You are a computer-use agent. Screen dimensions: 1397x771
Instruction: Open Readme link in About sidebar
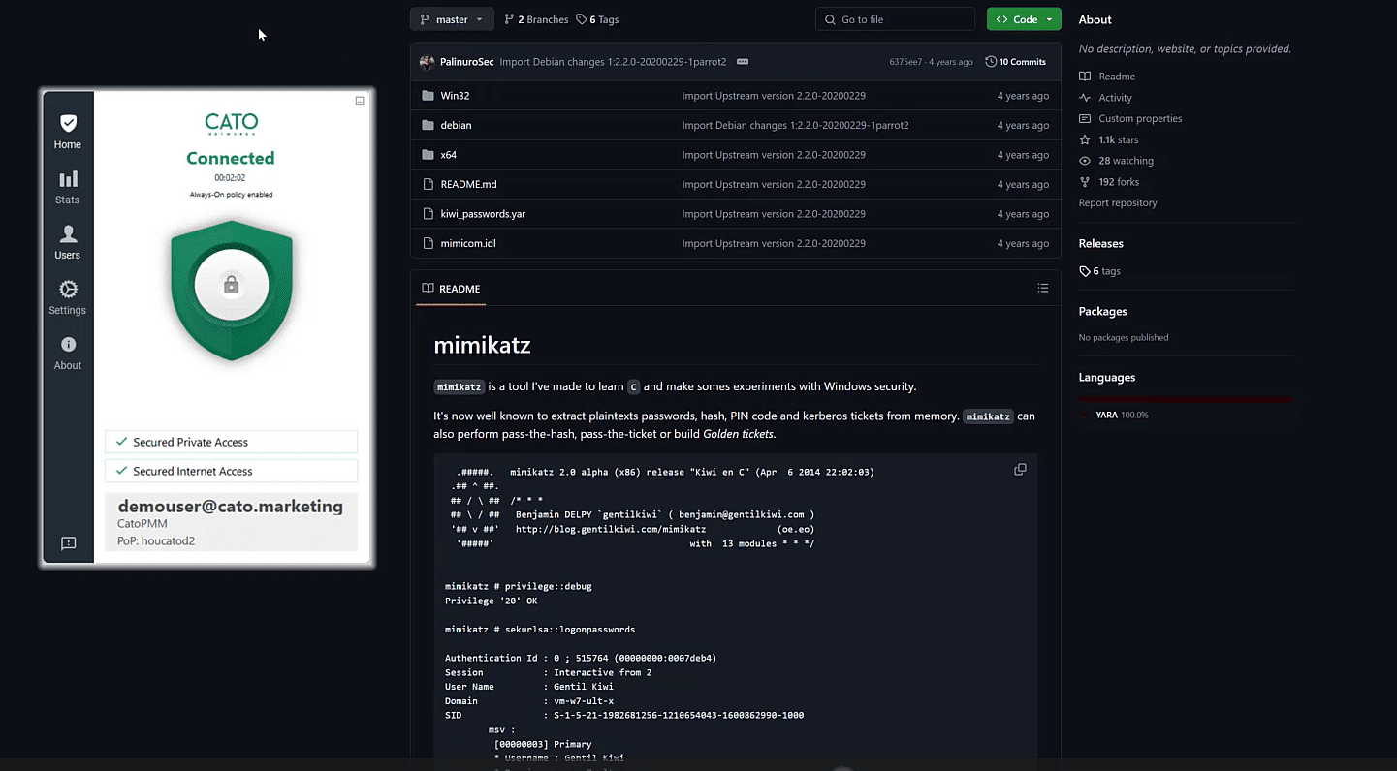point(1107,77)
